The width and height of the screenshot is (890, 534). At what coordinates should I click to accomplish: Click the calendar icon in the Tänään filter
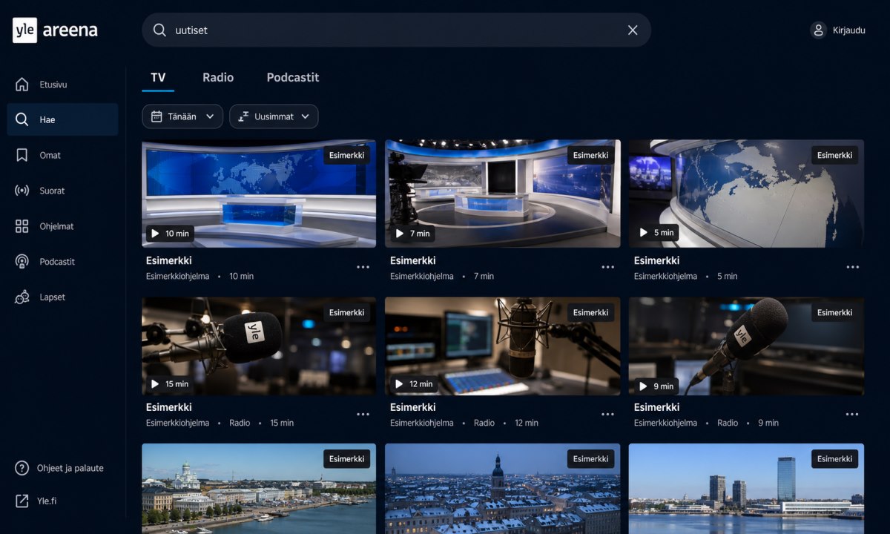156,116
